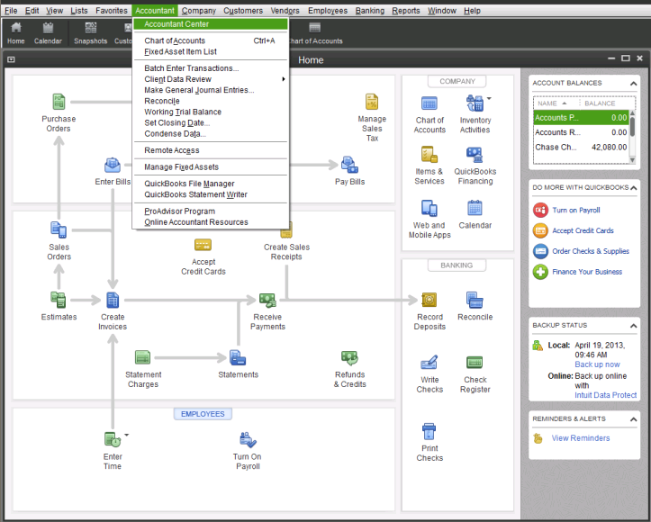Expand the Enter Time dropdown arrow

click(127, 435)
